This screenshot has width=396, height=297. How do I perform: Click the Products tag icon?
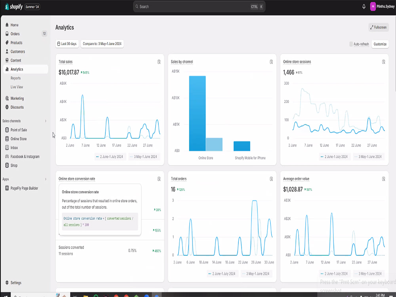(x=7, y=42)
